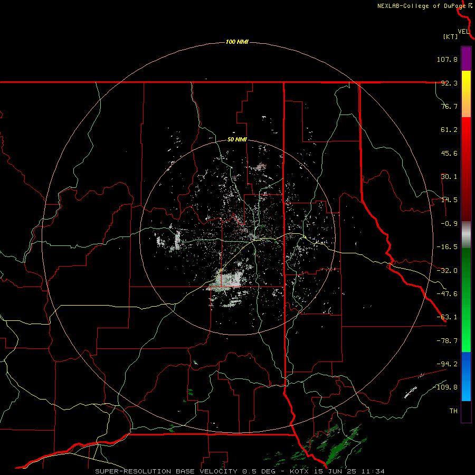The width and height of the screenshot is (475, 475).
Task: Select the 45.6 scale label
Action: coord(449,153)
